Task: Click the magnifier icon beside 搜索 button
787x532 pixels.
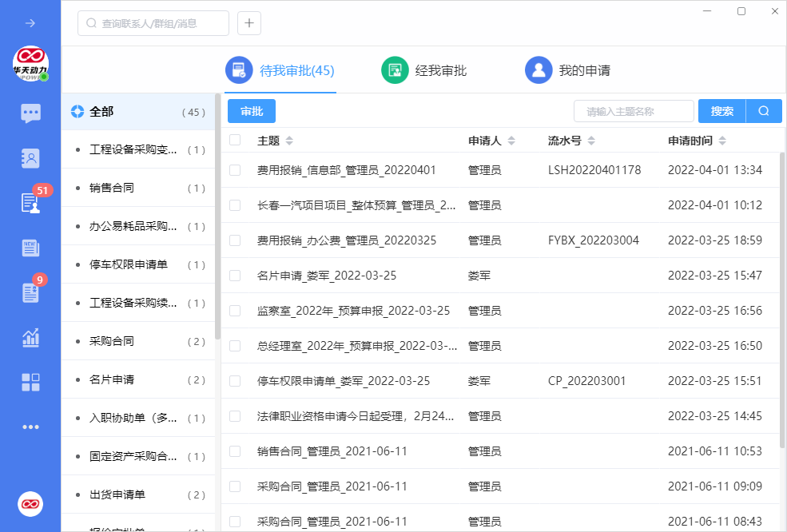Action: point(764,111)
